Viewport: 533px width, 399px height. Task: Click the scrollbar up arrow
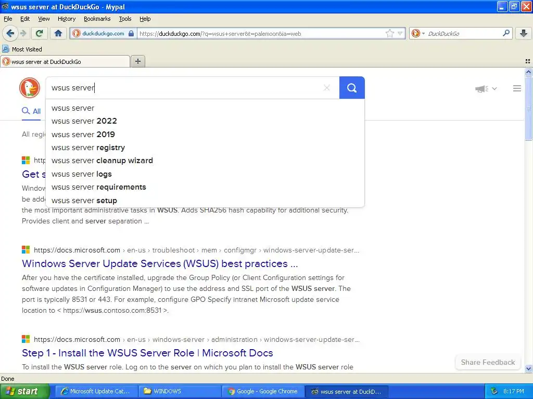(x=529, y=72)
